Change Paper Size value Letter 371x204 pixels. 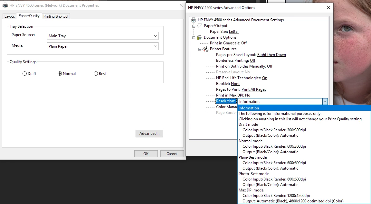click(x=234, y=32)
